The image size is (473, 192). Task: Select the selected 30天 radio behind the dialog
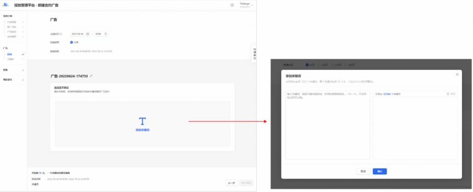(308, 65)
